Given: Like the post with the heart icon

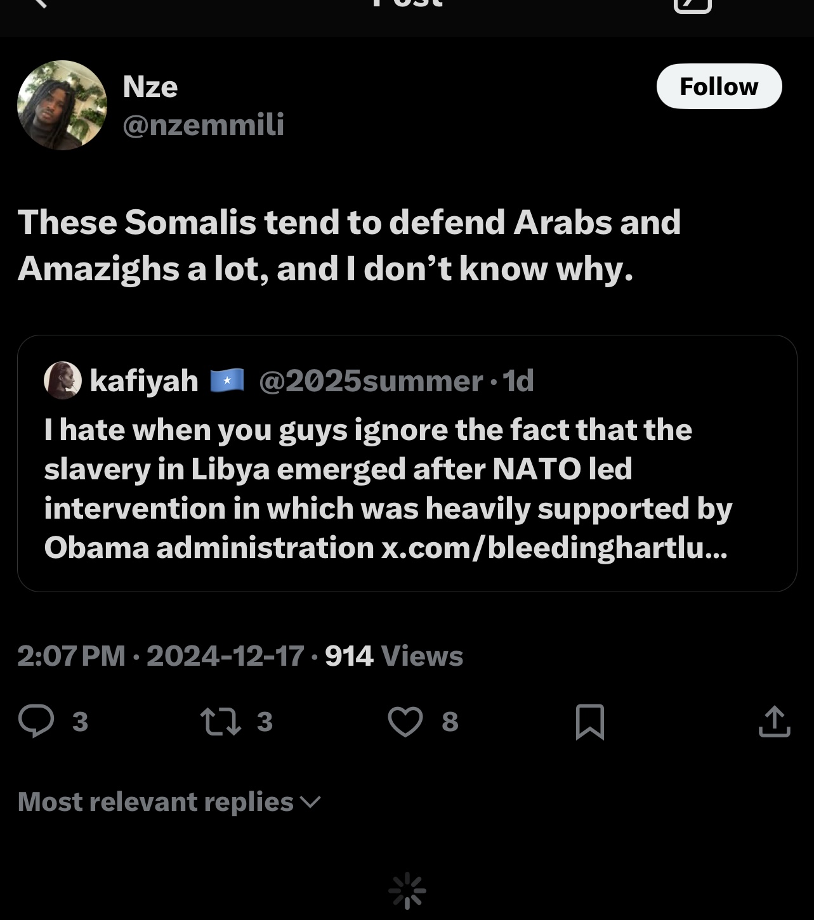Looking at the screenshot, I should tap(405, 722).
